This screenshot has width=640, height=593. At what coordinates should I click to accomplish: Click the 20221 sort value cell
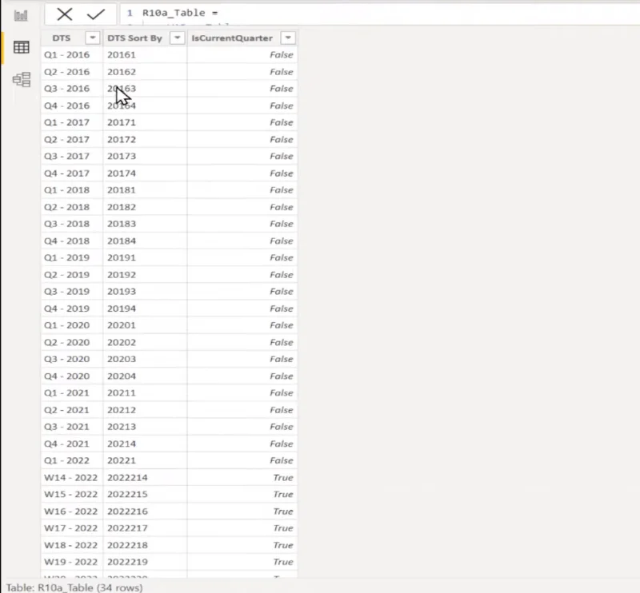(x=146, y=461)
